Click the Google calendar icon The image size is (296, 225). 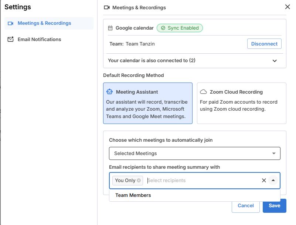[x=110, y=28]
